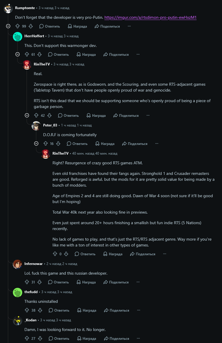
Task: Downvote RinTheTV's reply with 0 points
Action: pyautogui.click(x=66, y=254)
